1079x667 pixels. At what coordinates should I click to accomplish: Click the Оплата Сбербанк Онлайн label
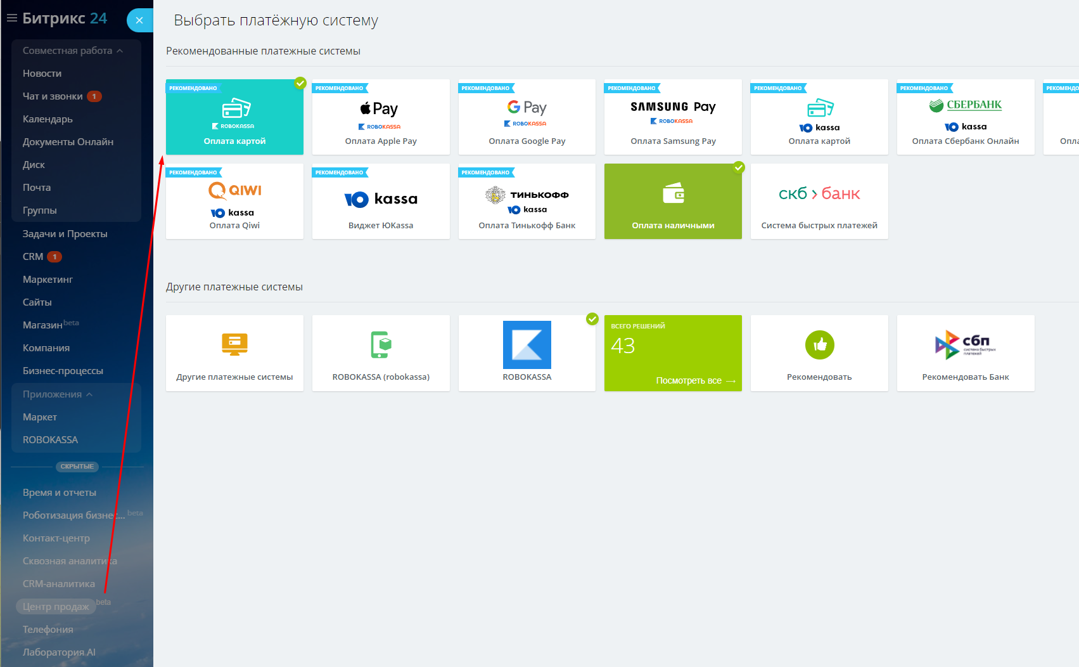(966, 141)
